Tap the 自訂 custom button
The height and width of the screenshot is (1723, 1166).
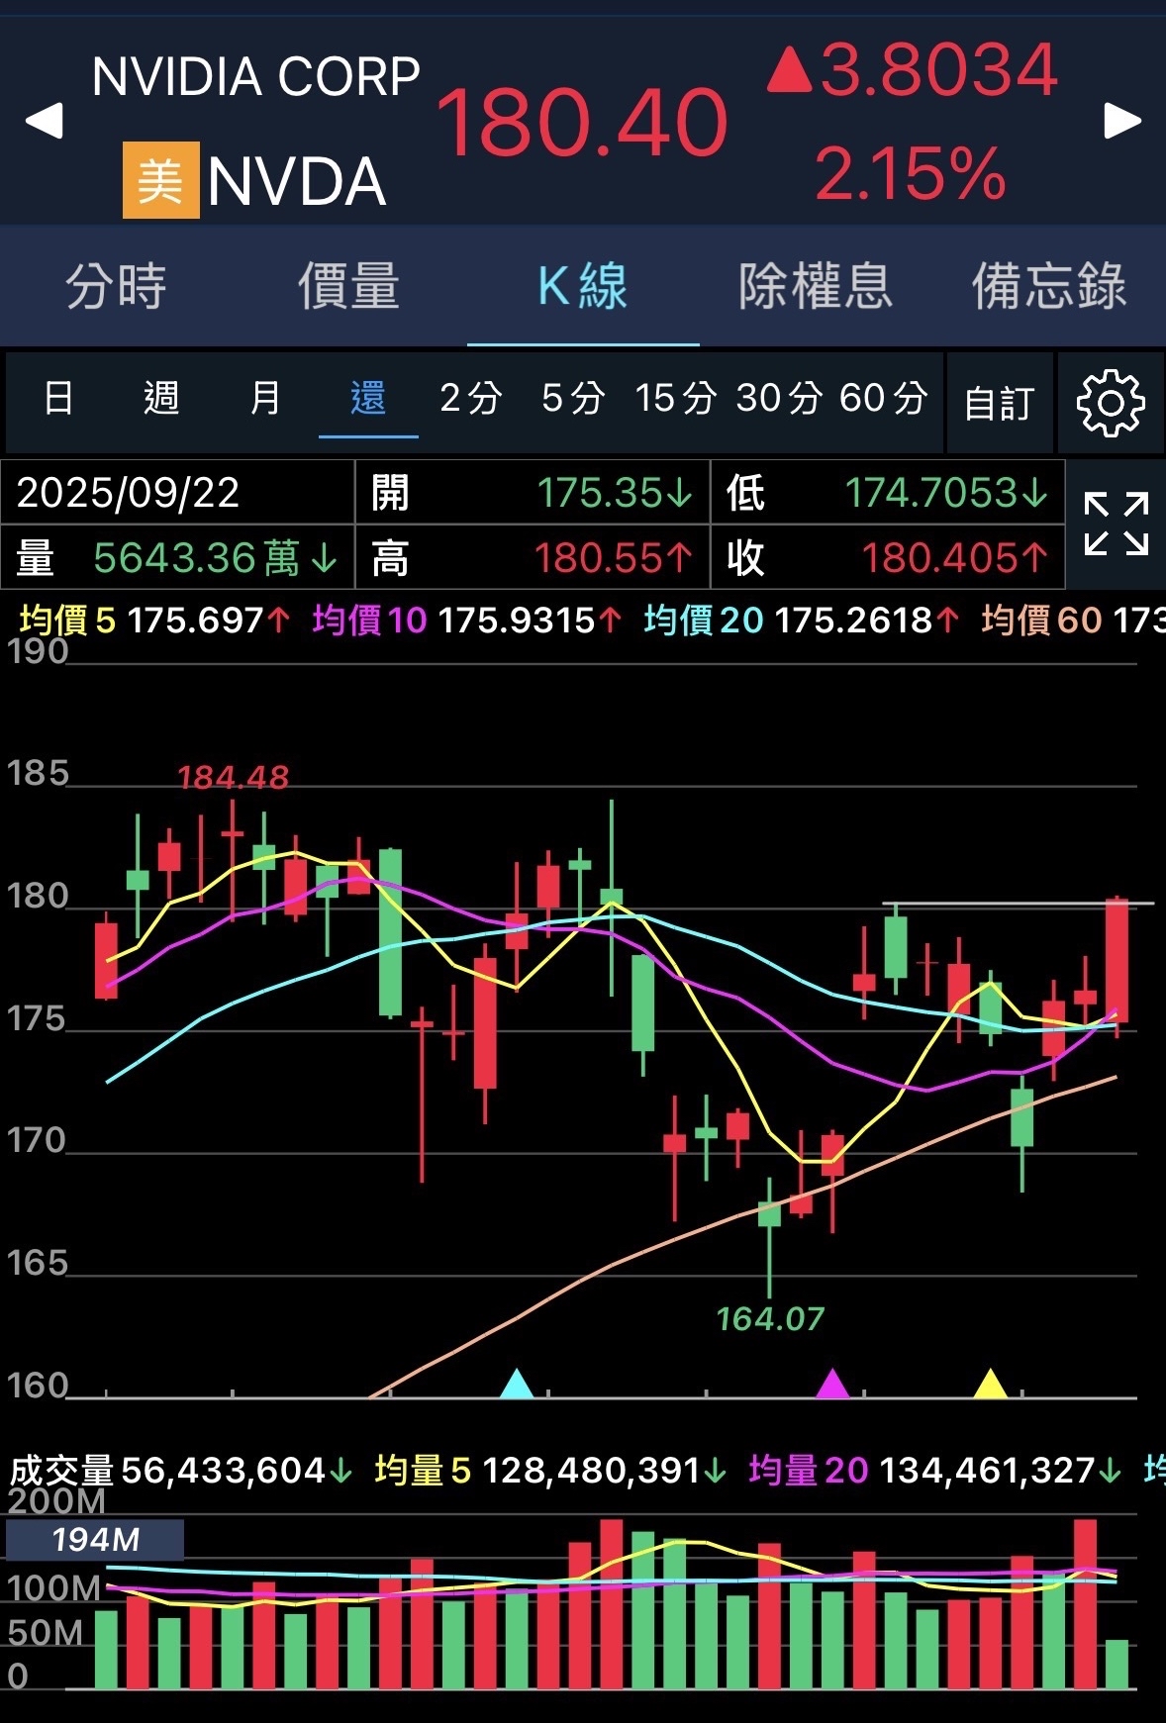click(x=1000, y=403)
